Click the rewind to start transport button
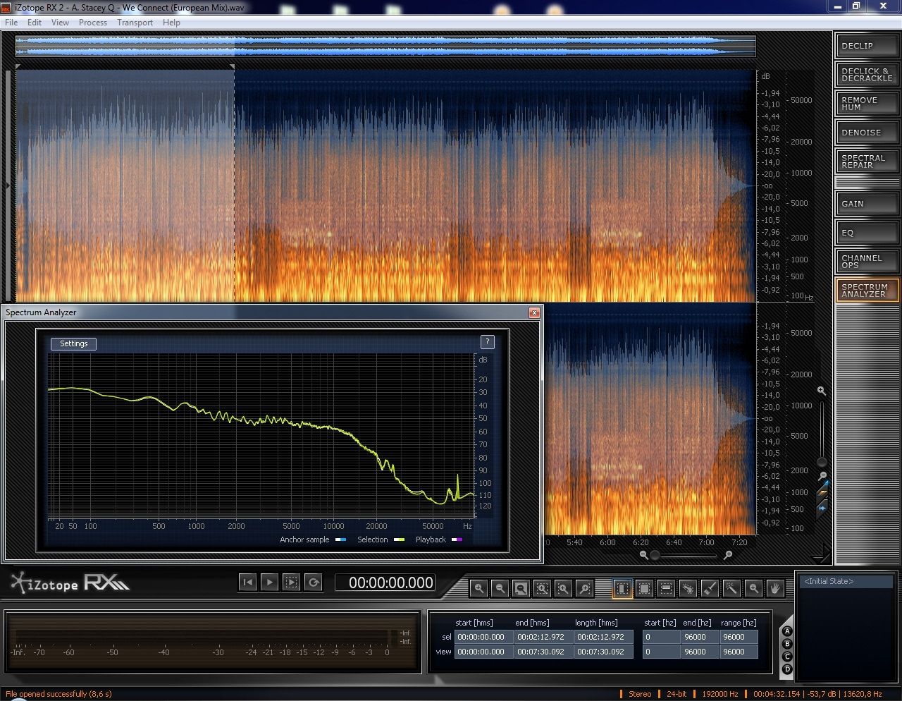Viewport: 902px width, 701px height. coord(247,582)
